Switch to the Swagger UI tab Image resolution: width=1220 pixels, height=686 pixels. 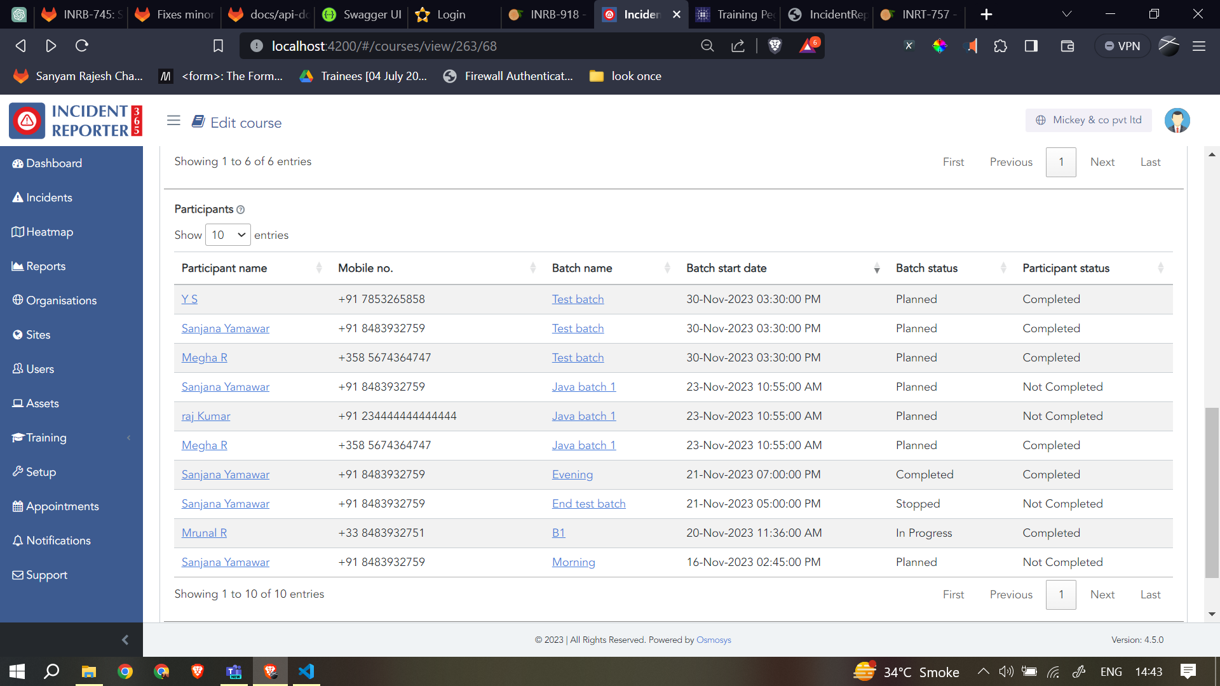tap(364, 14)
